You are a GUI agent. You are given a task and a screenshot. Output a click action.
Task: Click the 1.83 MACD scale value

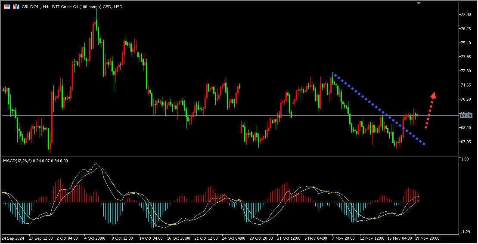pyautogui.click(x=465, y=160)
